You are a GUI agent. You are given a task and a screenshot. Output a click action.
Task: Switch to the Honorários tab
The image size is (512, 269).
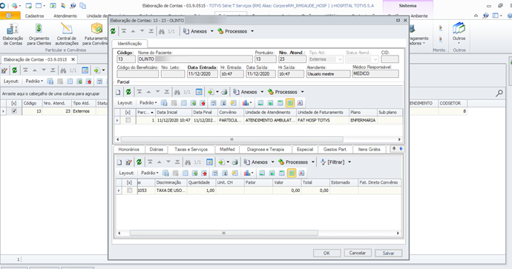128,150
